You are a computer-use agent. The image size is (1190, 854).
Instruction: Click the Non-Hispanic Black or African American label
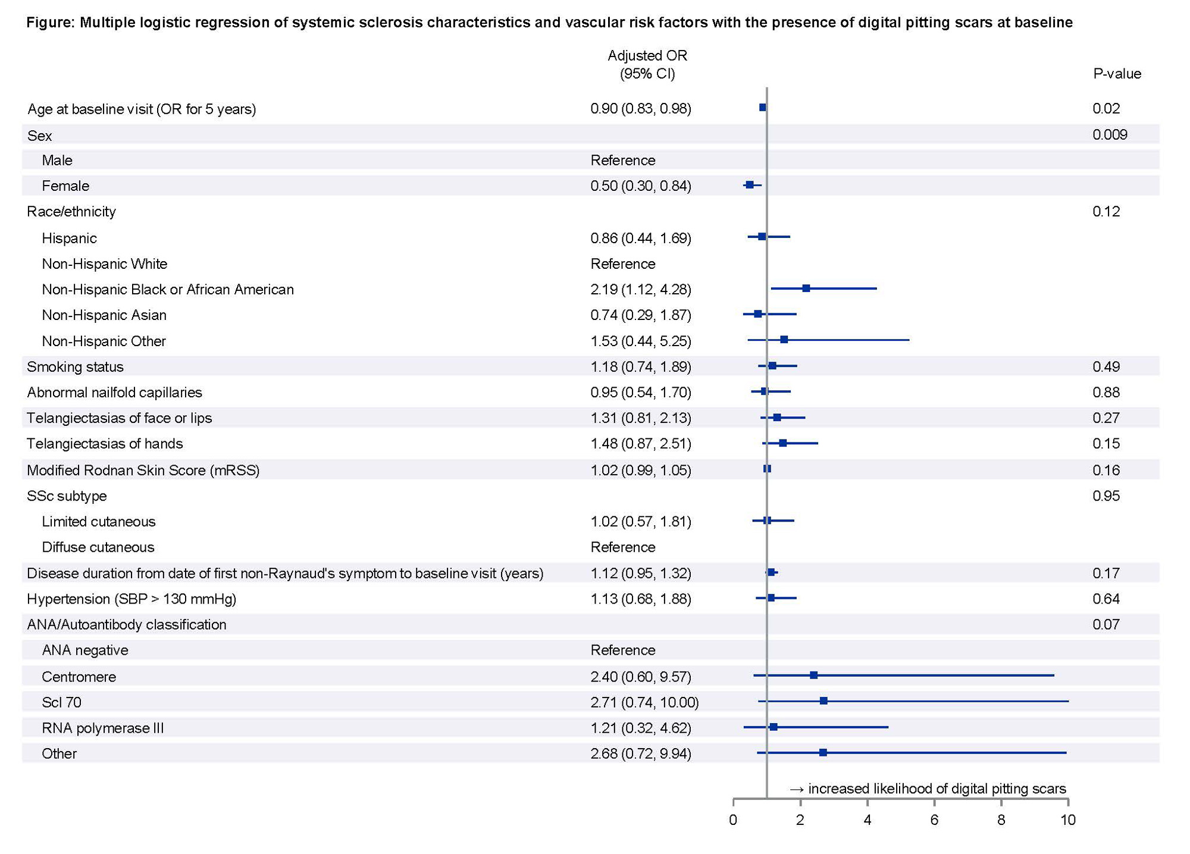[x=167, y=290]
